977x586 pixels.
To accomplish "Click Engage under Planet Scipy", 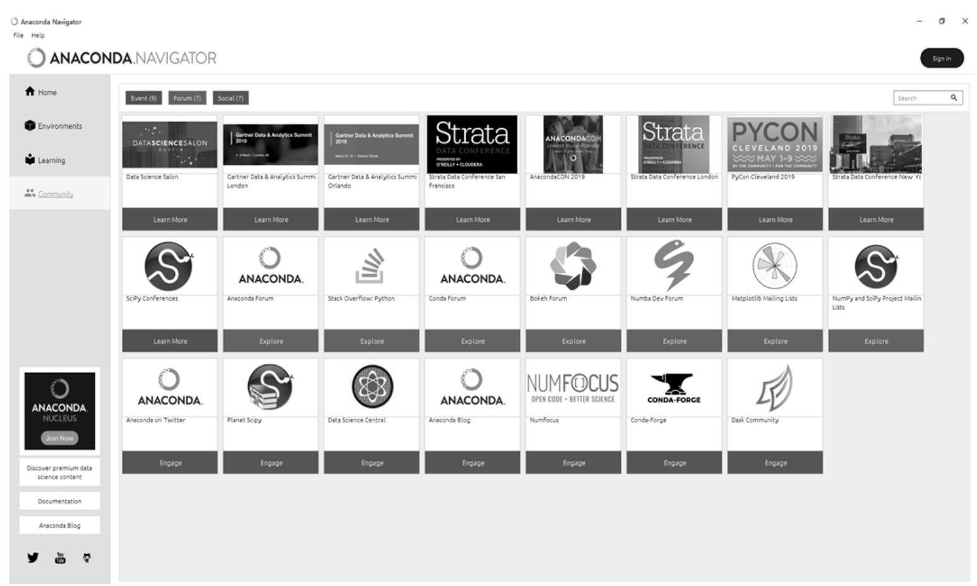I will (271, 463).
